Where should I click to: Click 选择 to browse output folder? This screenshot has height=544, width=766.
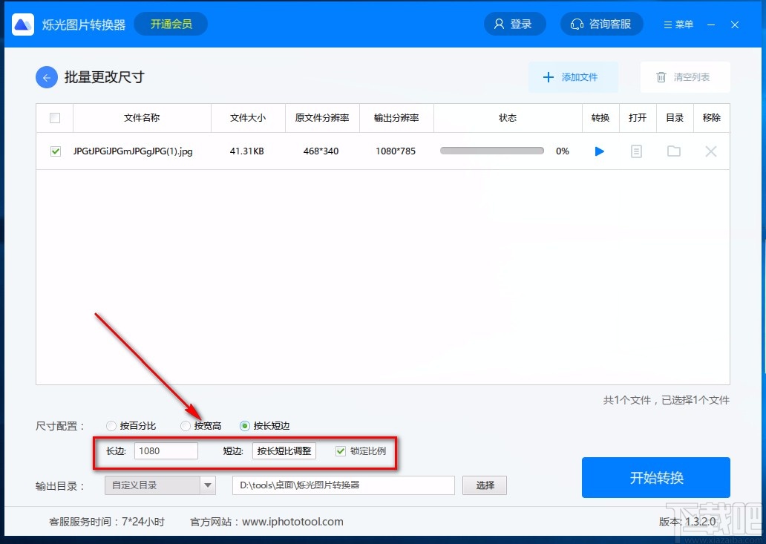tap(484, 485)
